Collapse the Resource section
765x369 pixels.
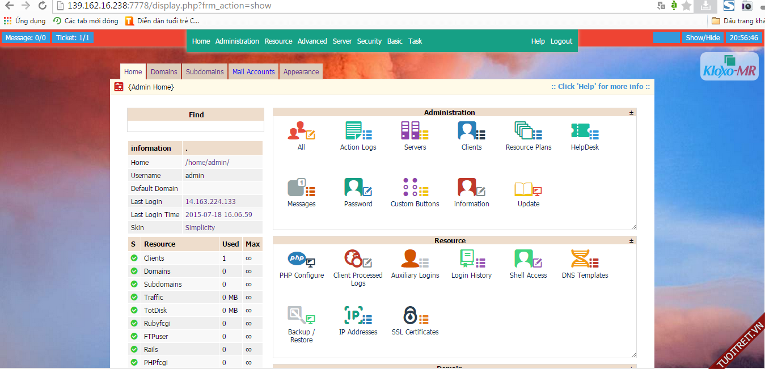click(631, 241)
